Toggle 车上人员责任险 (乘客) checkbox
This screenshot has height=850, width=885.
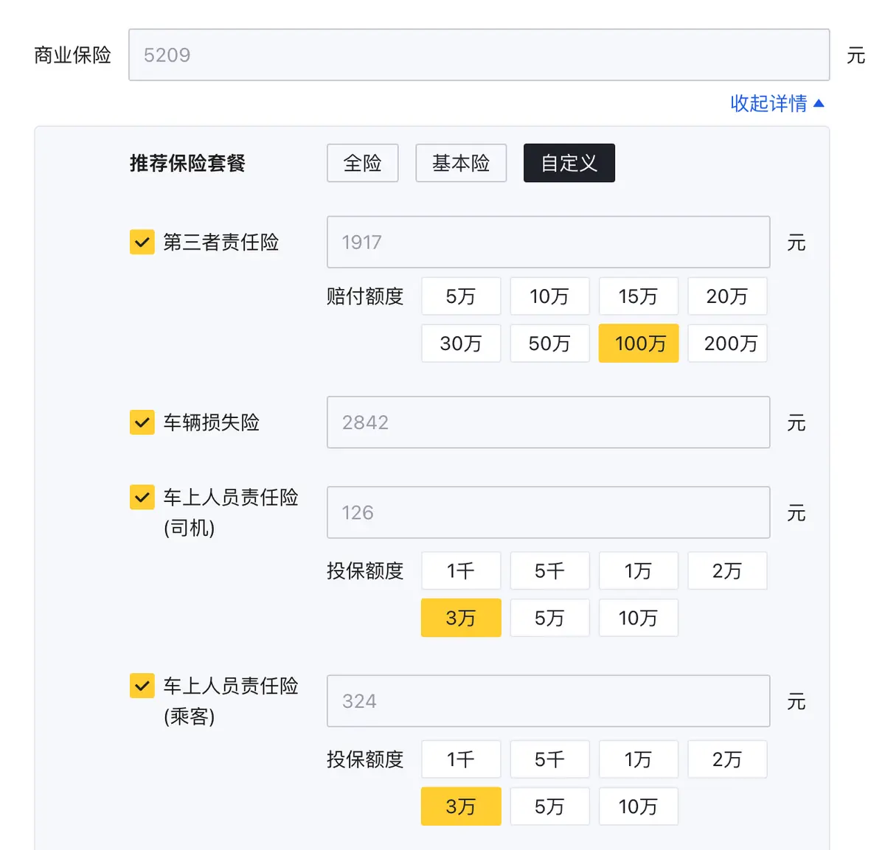click(142, 686)
